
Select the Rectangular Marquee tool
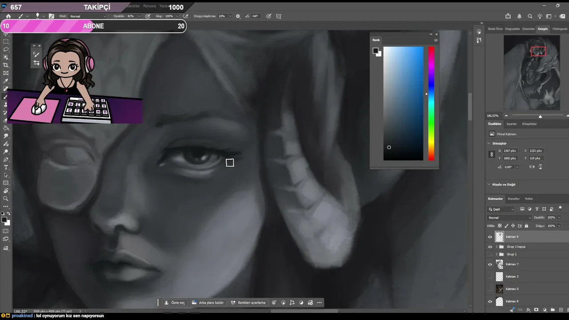(6, 41)
